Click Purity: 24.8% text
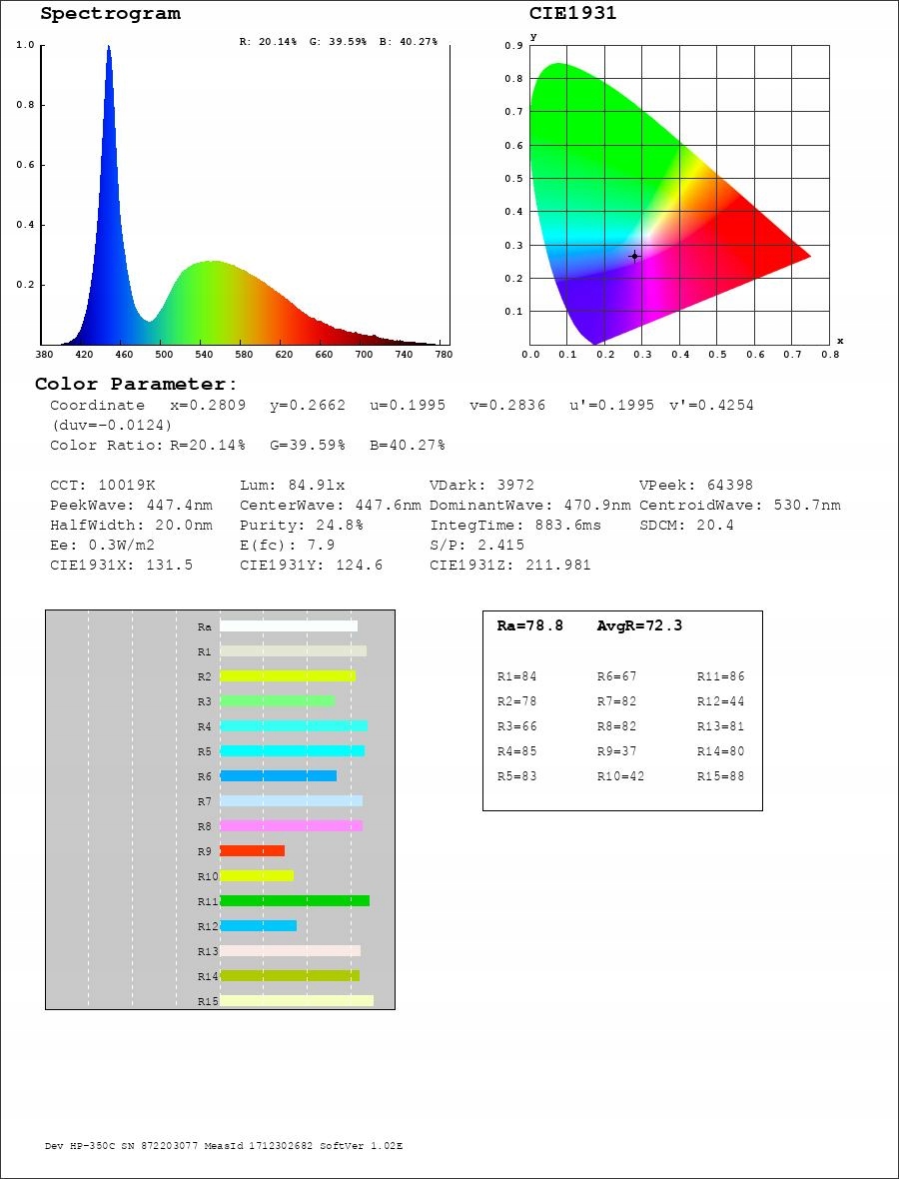899x1179 pixels. pos(303,525)
